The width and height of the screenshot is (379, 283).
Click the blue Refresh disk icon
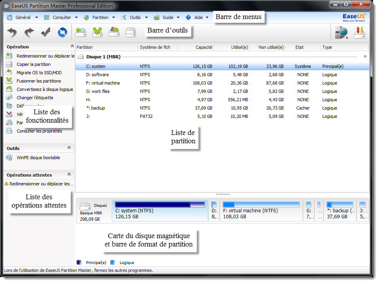[62, 32]
